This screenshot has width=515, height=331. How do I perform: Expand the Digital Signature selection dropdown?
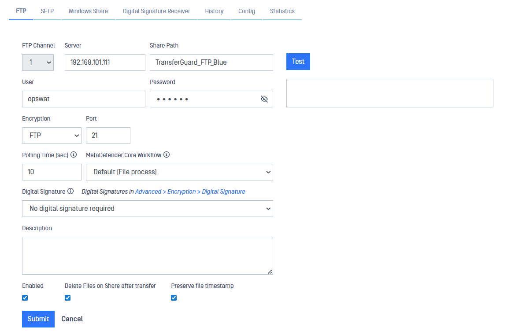tap(148, 209)
